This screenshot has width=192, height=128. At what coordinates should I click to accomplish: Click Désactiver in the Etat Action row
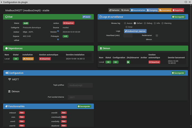[68, 23]
